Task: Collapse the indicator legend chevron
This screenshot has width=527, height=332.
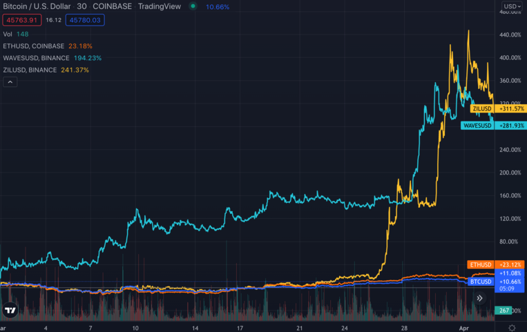Action: pos(10,82)
